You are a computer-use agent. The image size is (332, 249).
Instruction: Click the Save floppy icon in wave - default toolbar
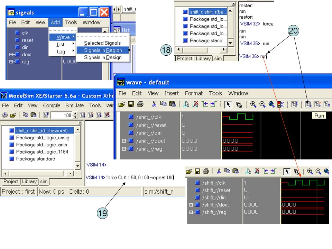click(131, 104)
